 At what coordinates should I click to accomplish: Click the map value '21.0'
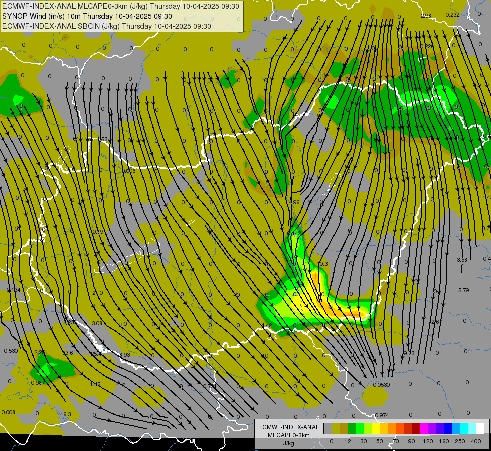98,293
